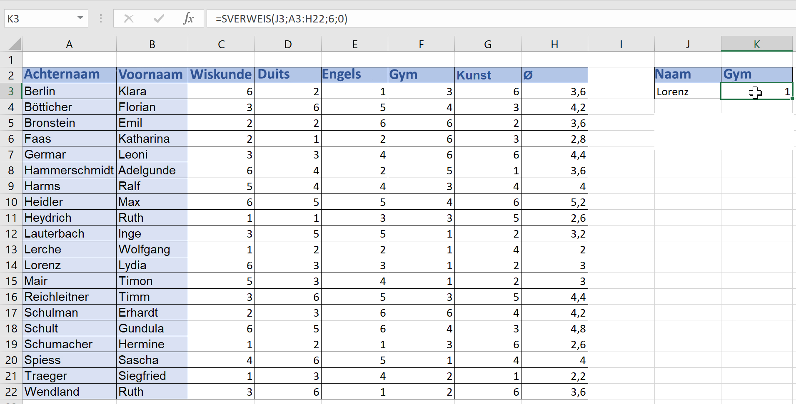Click first name Gundula cell
Screen dimensions: 796x404
tap(152, 328)
